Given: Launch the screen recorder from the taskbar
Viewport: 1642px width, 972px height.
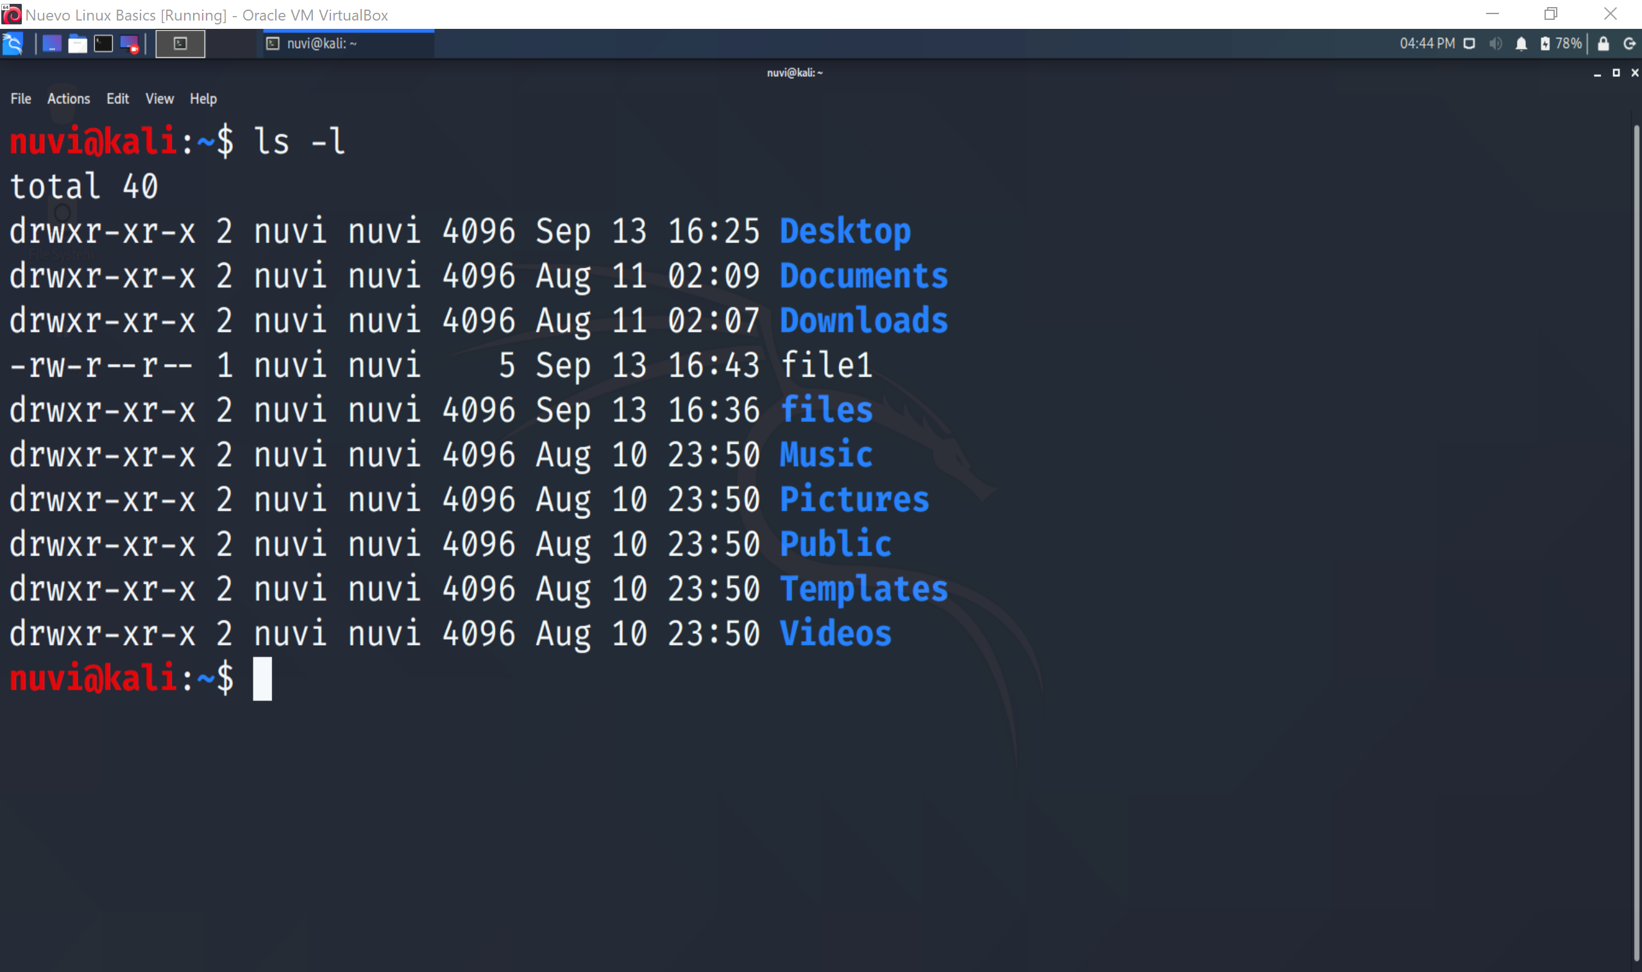Looking at the screenshot, I should click(x=130, y=44).
